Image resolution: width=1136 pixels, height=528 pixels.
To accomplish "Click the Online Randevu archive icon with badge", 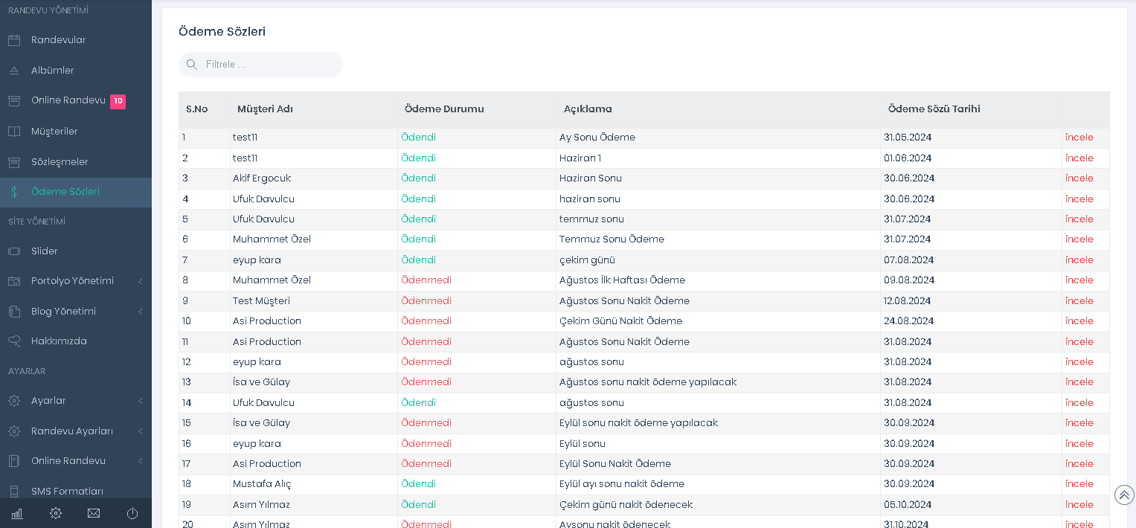I will click(14, 100).
